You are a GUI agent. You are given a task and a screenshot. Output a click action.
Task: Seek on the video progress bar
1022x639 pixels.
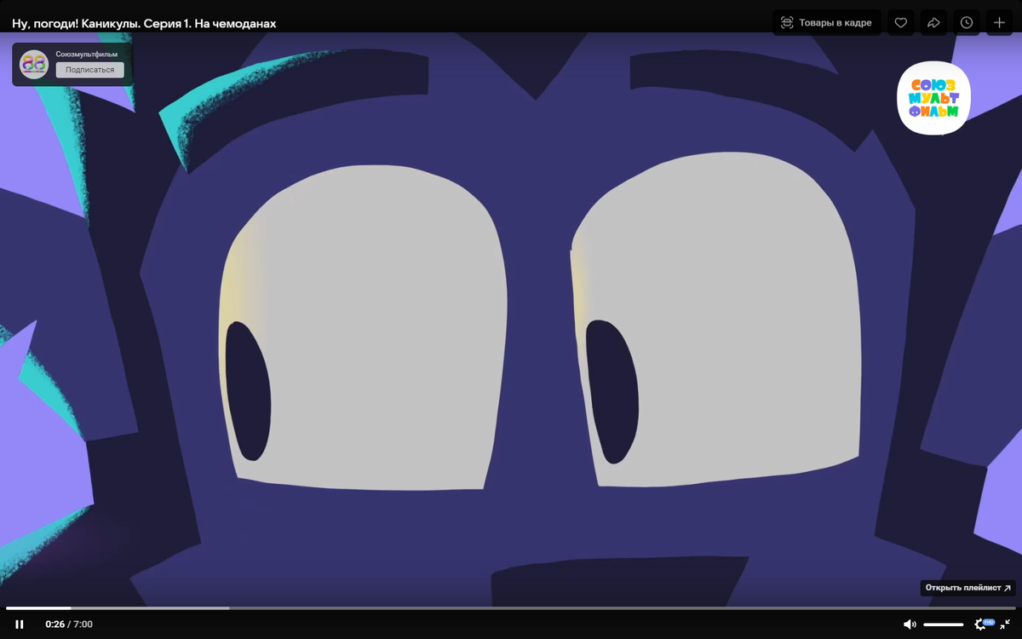(x=511, y=608)
